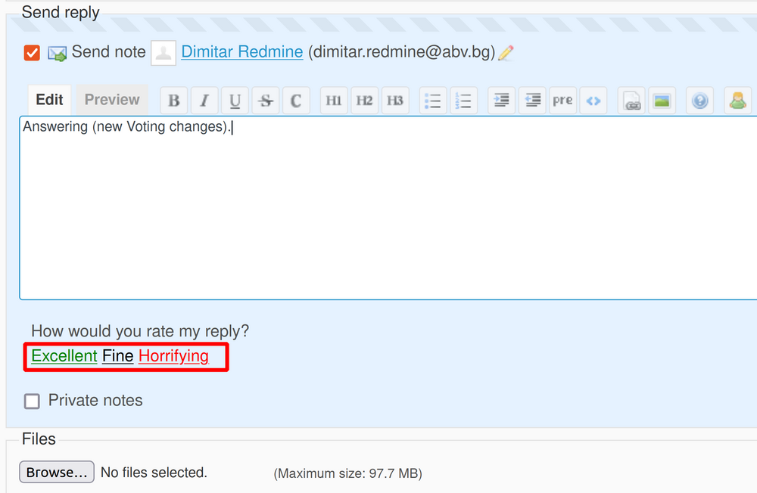Open text formatting help

click(700, 101)
